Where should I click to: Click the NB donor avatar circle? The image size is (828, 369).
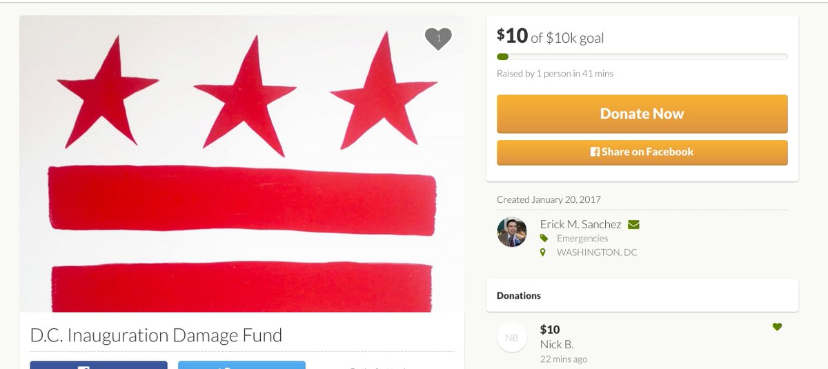point(512,338)
